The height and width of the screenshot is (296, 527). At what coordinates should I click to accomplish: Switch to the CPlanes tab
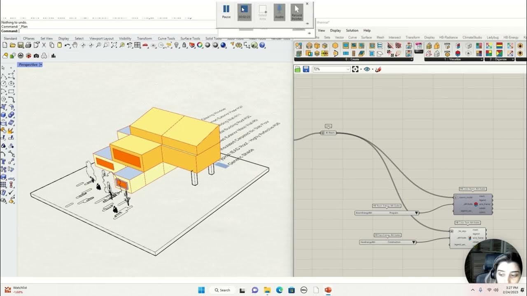[29, 38]
